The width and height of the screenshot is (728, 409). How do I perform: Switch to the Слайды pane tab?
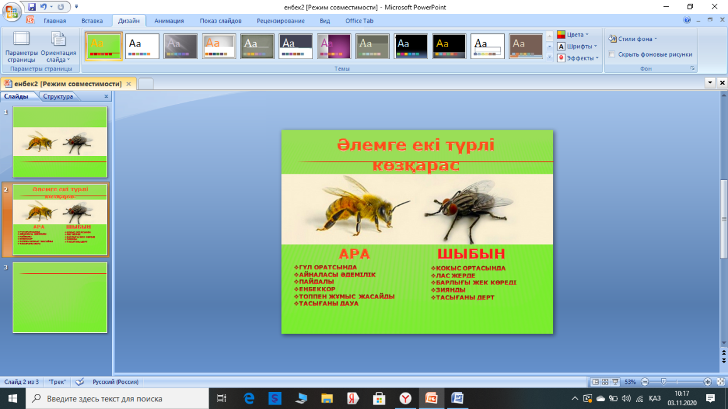coord(16,96)
